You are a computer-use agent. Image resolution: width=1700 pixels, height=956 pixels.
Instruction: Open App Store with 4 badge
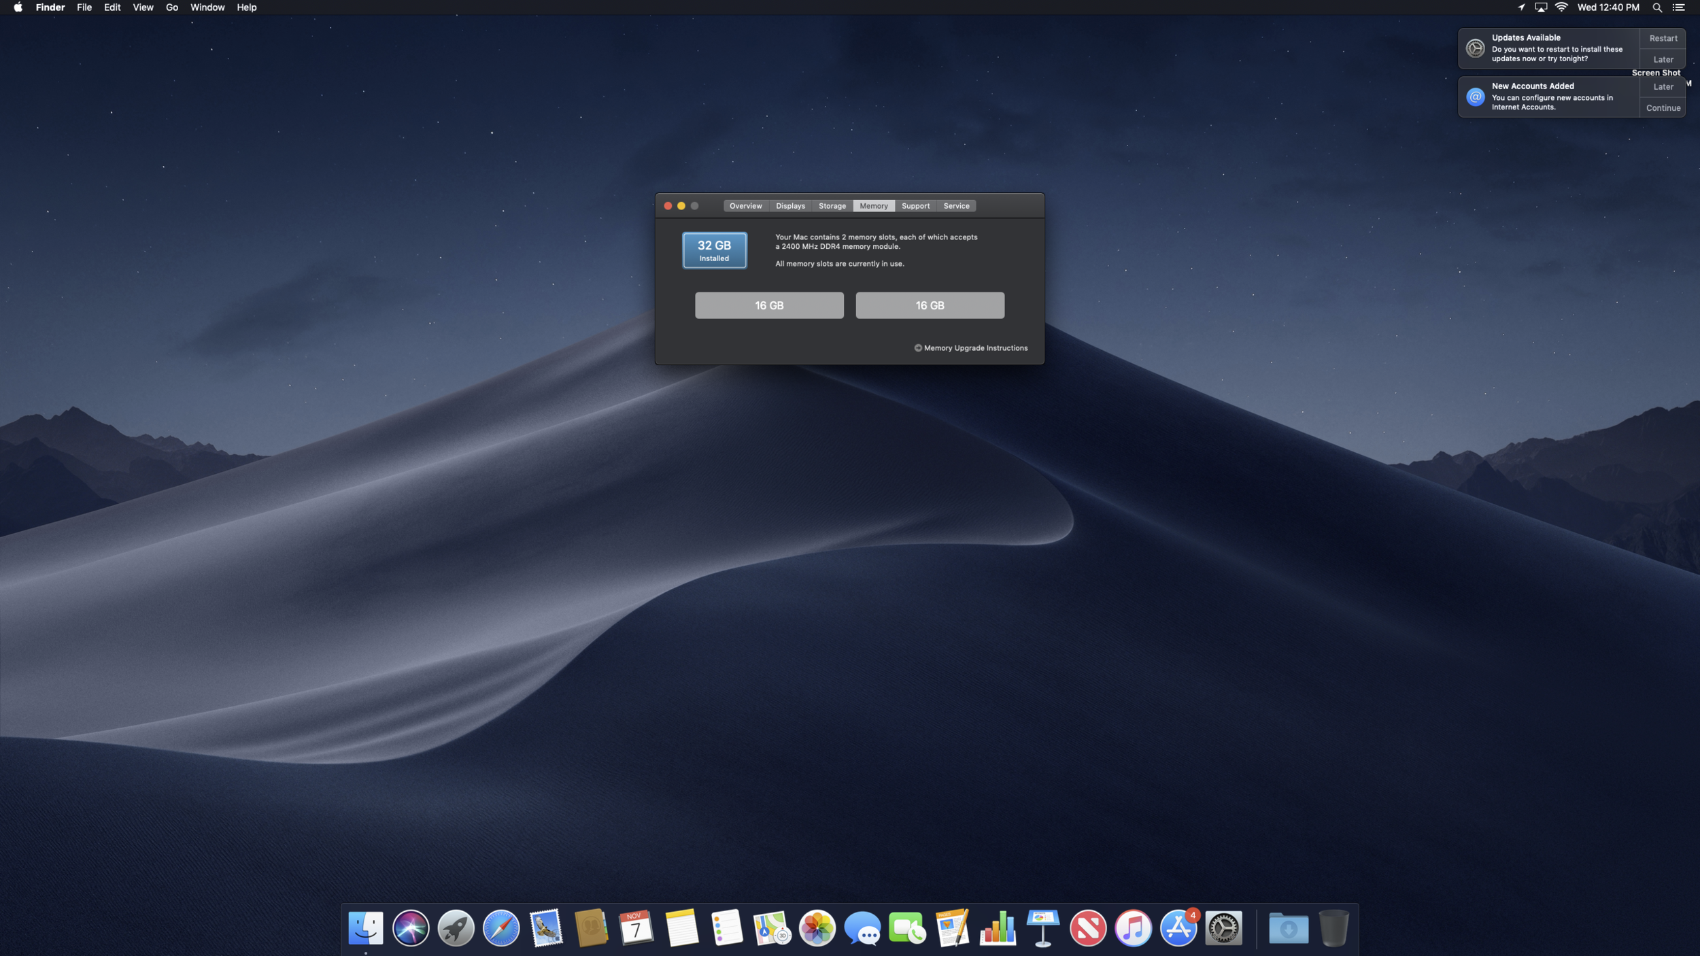pos(1178,928)
